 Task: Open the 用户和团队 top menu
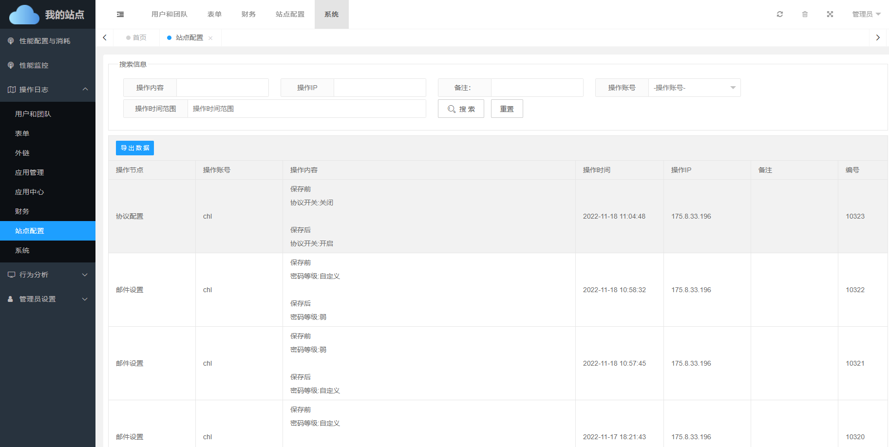169,15
